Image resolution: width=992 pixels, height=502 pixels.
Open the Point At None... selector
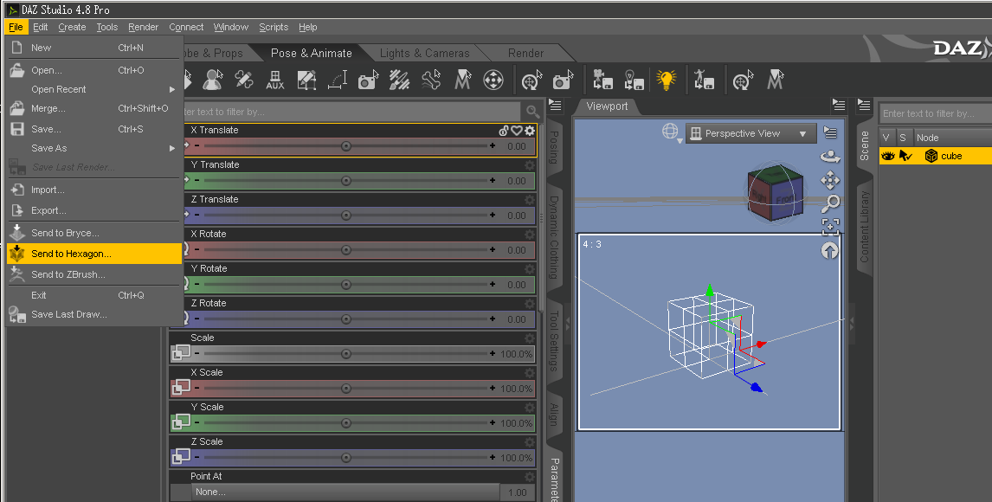click(x=345, y=492)
